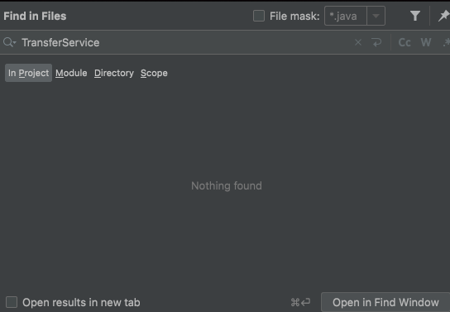
Task: Pin the Find in Files window
Action: tap(443, 16)
